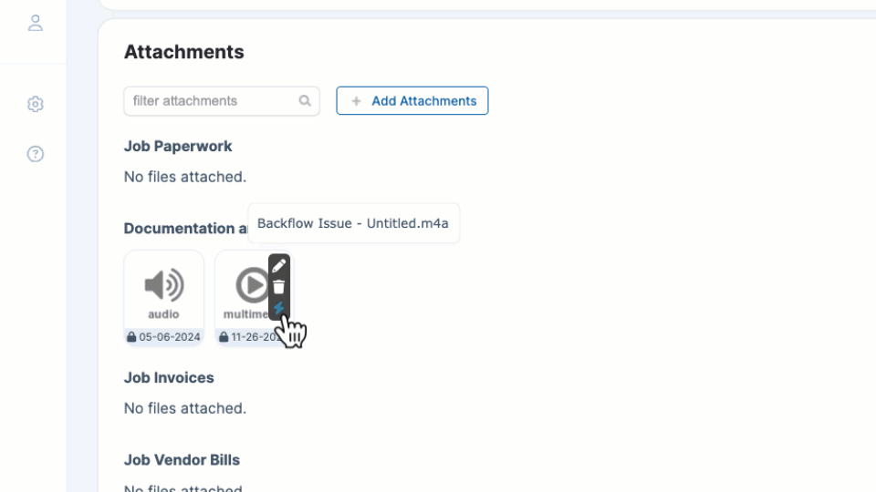The image size is (876, 492).
Task: Select the Job Invoices heading
Action: coord(169,377)
